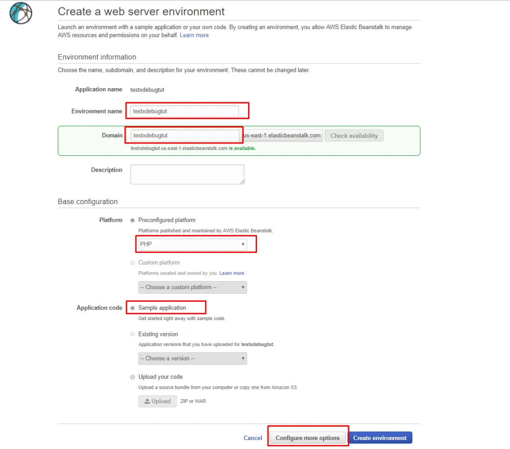Image resolution: width=510 pixels, height=449 pixels.
Task: Click the Cancel link
Action: pos(253,438)
